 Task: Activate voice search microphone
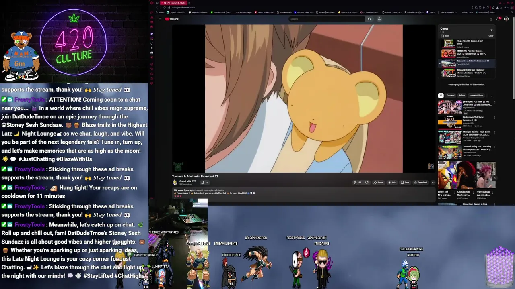click(379, 19)
